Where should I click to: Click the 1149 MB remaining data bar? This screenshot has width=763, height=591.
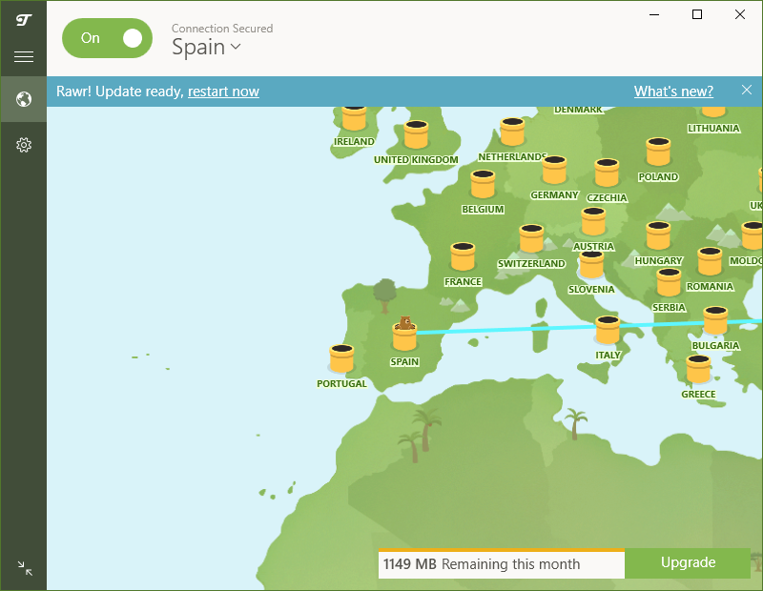(x=502, y=563)
